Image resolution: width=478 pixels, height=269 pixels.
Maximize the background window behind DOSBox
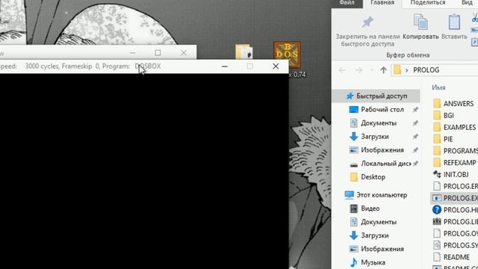pos(158,53)
